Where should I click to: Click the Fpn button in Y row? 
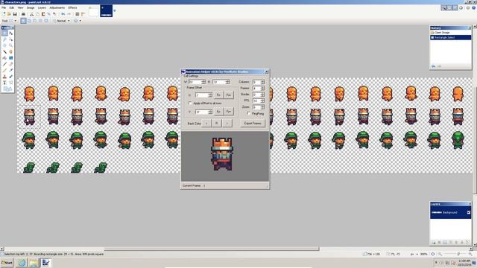229,112
